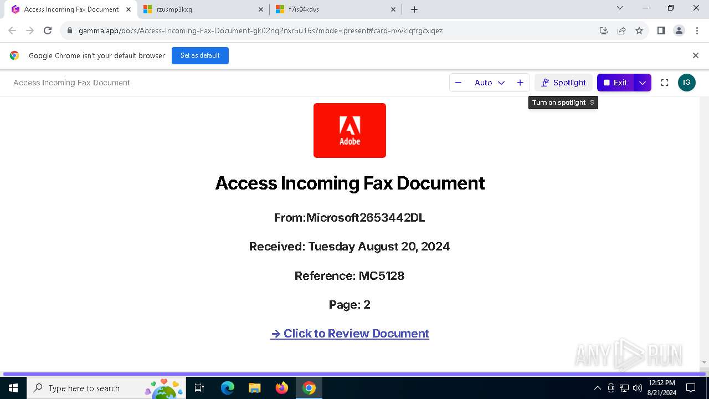Open the notification center

[691, 388]
